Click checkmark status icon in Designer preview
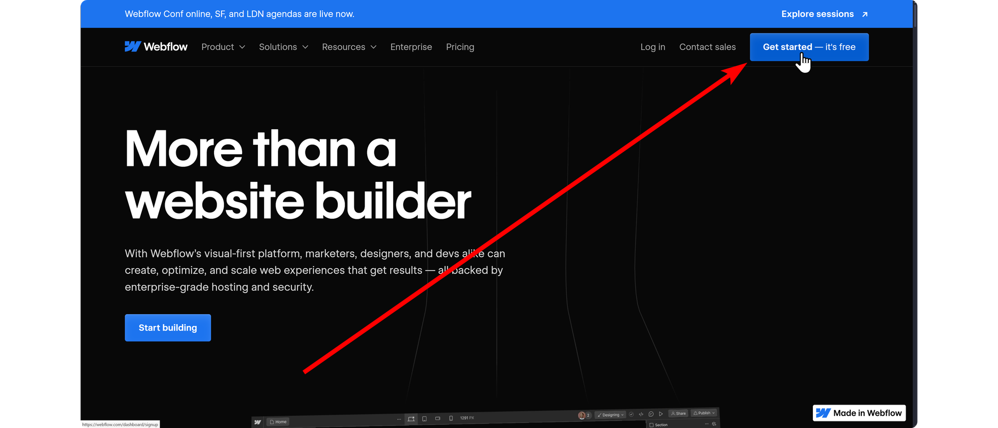The width and height of the screenshot is (998, 428). tap(631, 415)
